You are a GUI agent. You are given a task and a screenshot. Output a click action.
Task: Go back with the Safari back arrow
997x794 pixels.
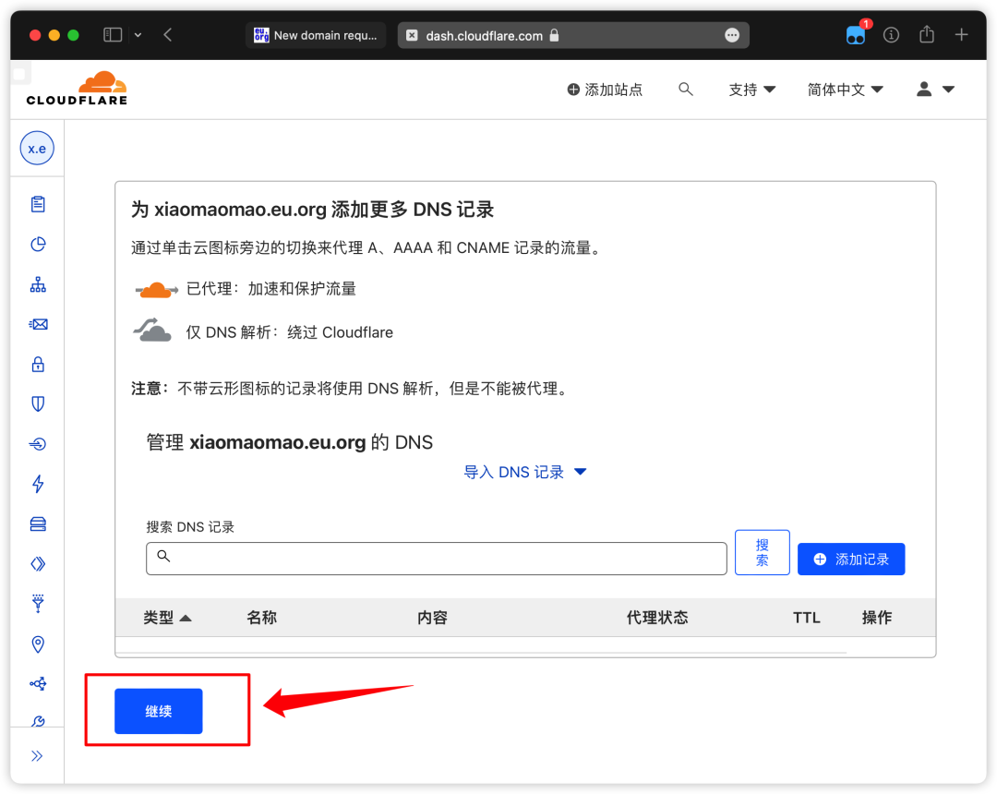168,35
